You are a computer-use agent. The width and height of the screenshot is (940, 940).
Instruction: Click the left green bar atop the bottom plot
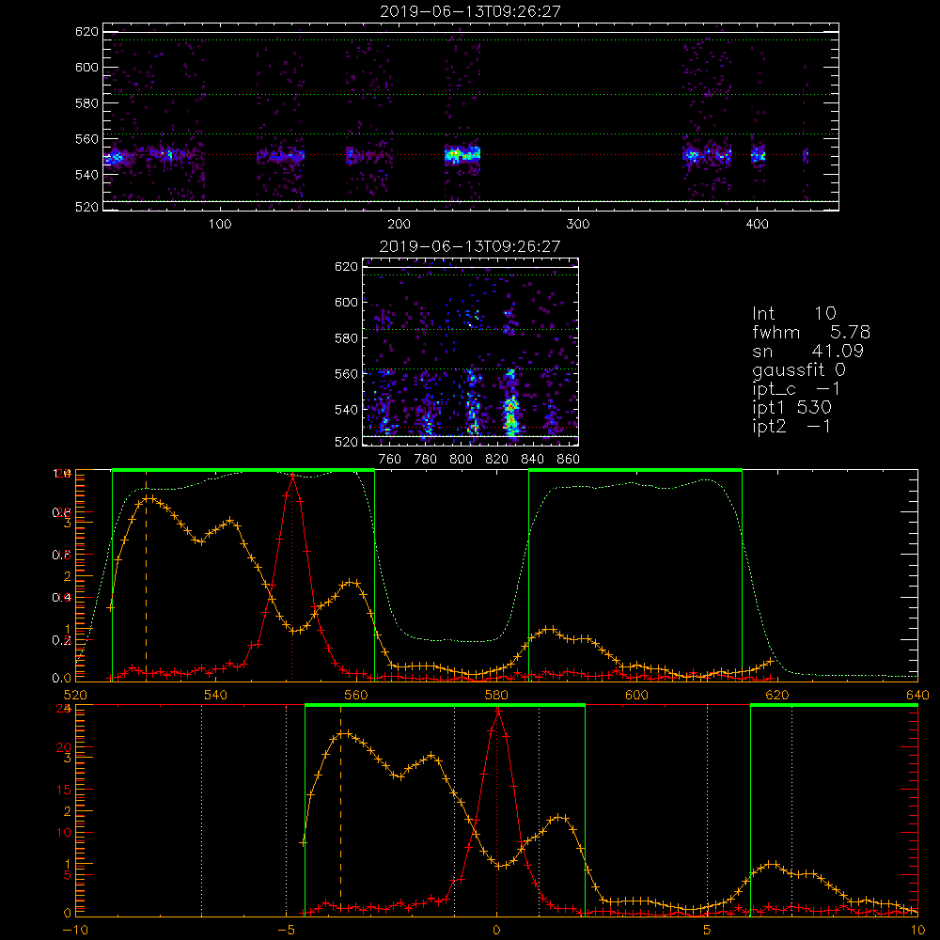445,706
